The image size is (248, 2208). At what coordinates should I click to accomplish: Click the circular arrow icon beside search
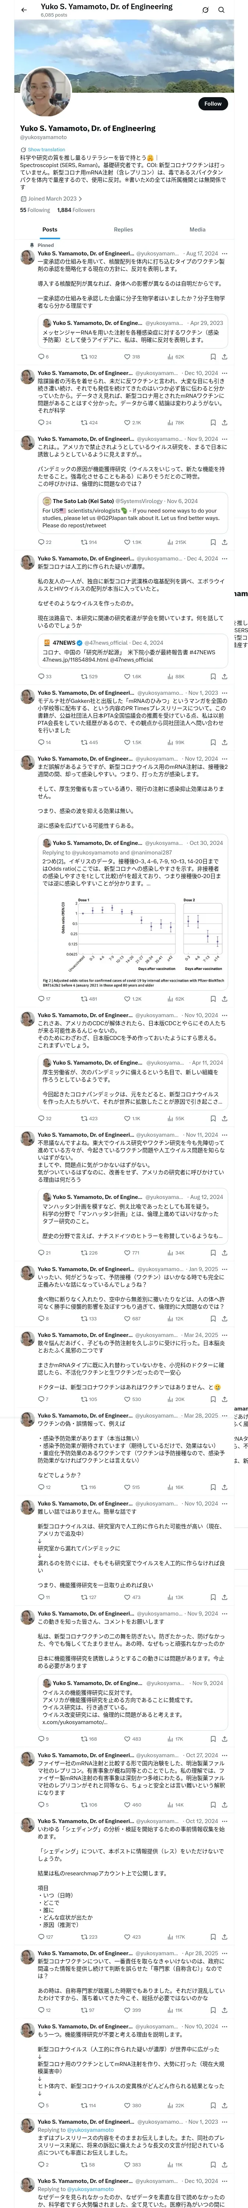[205, 10]
